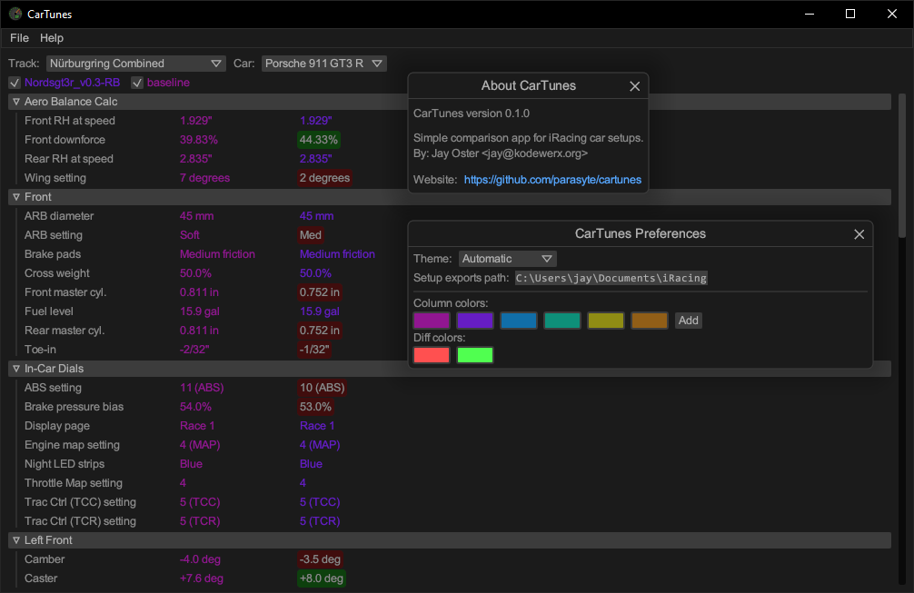Click the Throttle Map setting row label
The width and height of the screenshot is (914, 593).
tap(74, 483)
